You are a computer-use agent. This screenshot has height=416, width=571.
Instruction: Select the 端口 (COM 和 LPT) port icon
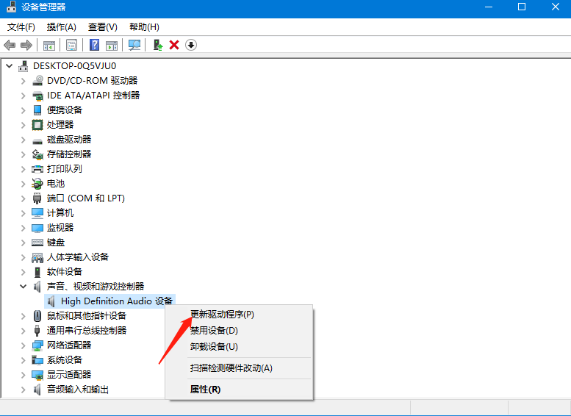[37, 198]
